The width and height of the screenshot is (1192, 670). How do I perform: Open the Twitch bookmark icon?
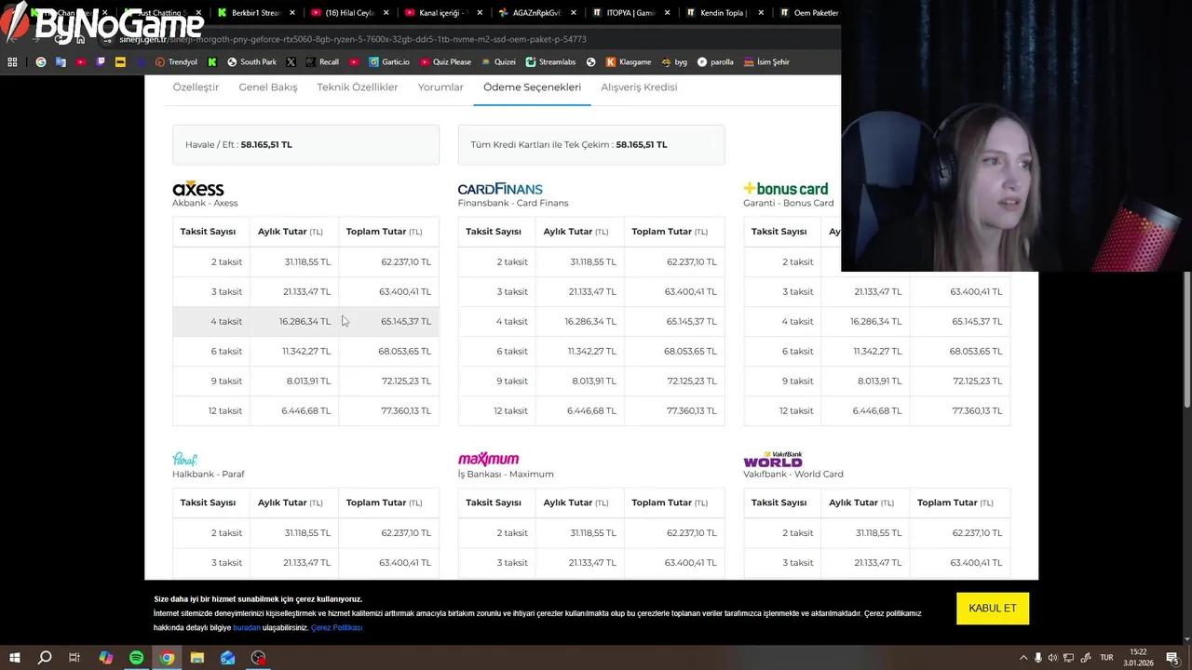coord(101,62)
